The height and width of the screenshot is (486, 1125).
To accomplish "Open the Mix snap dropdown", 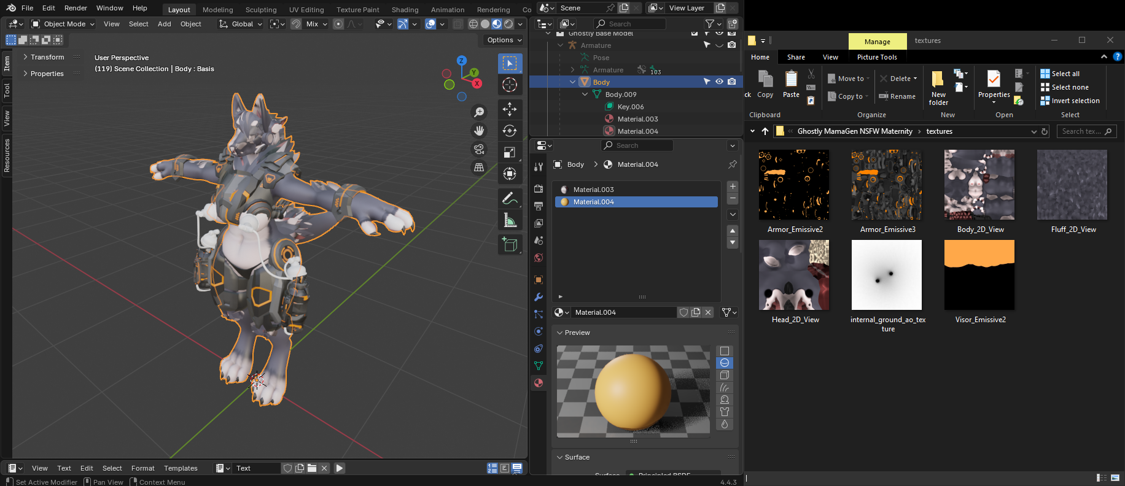I will pos(316,24).
